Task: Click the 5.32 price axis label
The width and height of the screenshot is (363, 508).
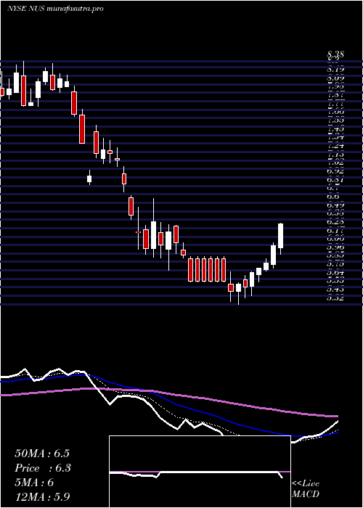Action: (335, 298)
